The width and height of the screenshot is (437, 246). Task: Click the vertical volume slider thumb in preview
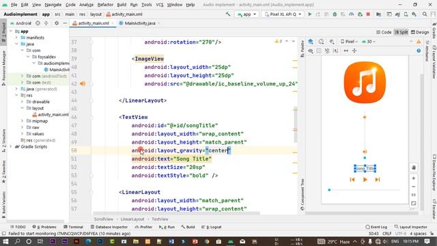point(365,158)
